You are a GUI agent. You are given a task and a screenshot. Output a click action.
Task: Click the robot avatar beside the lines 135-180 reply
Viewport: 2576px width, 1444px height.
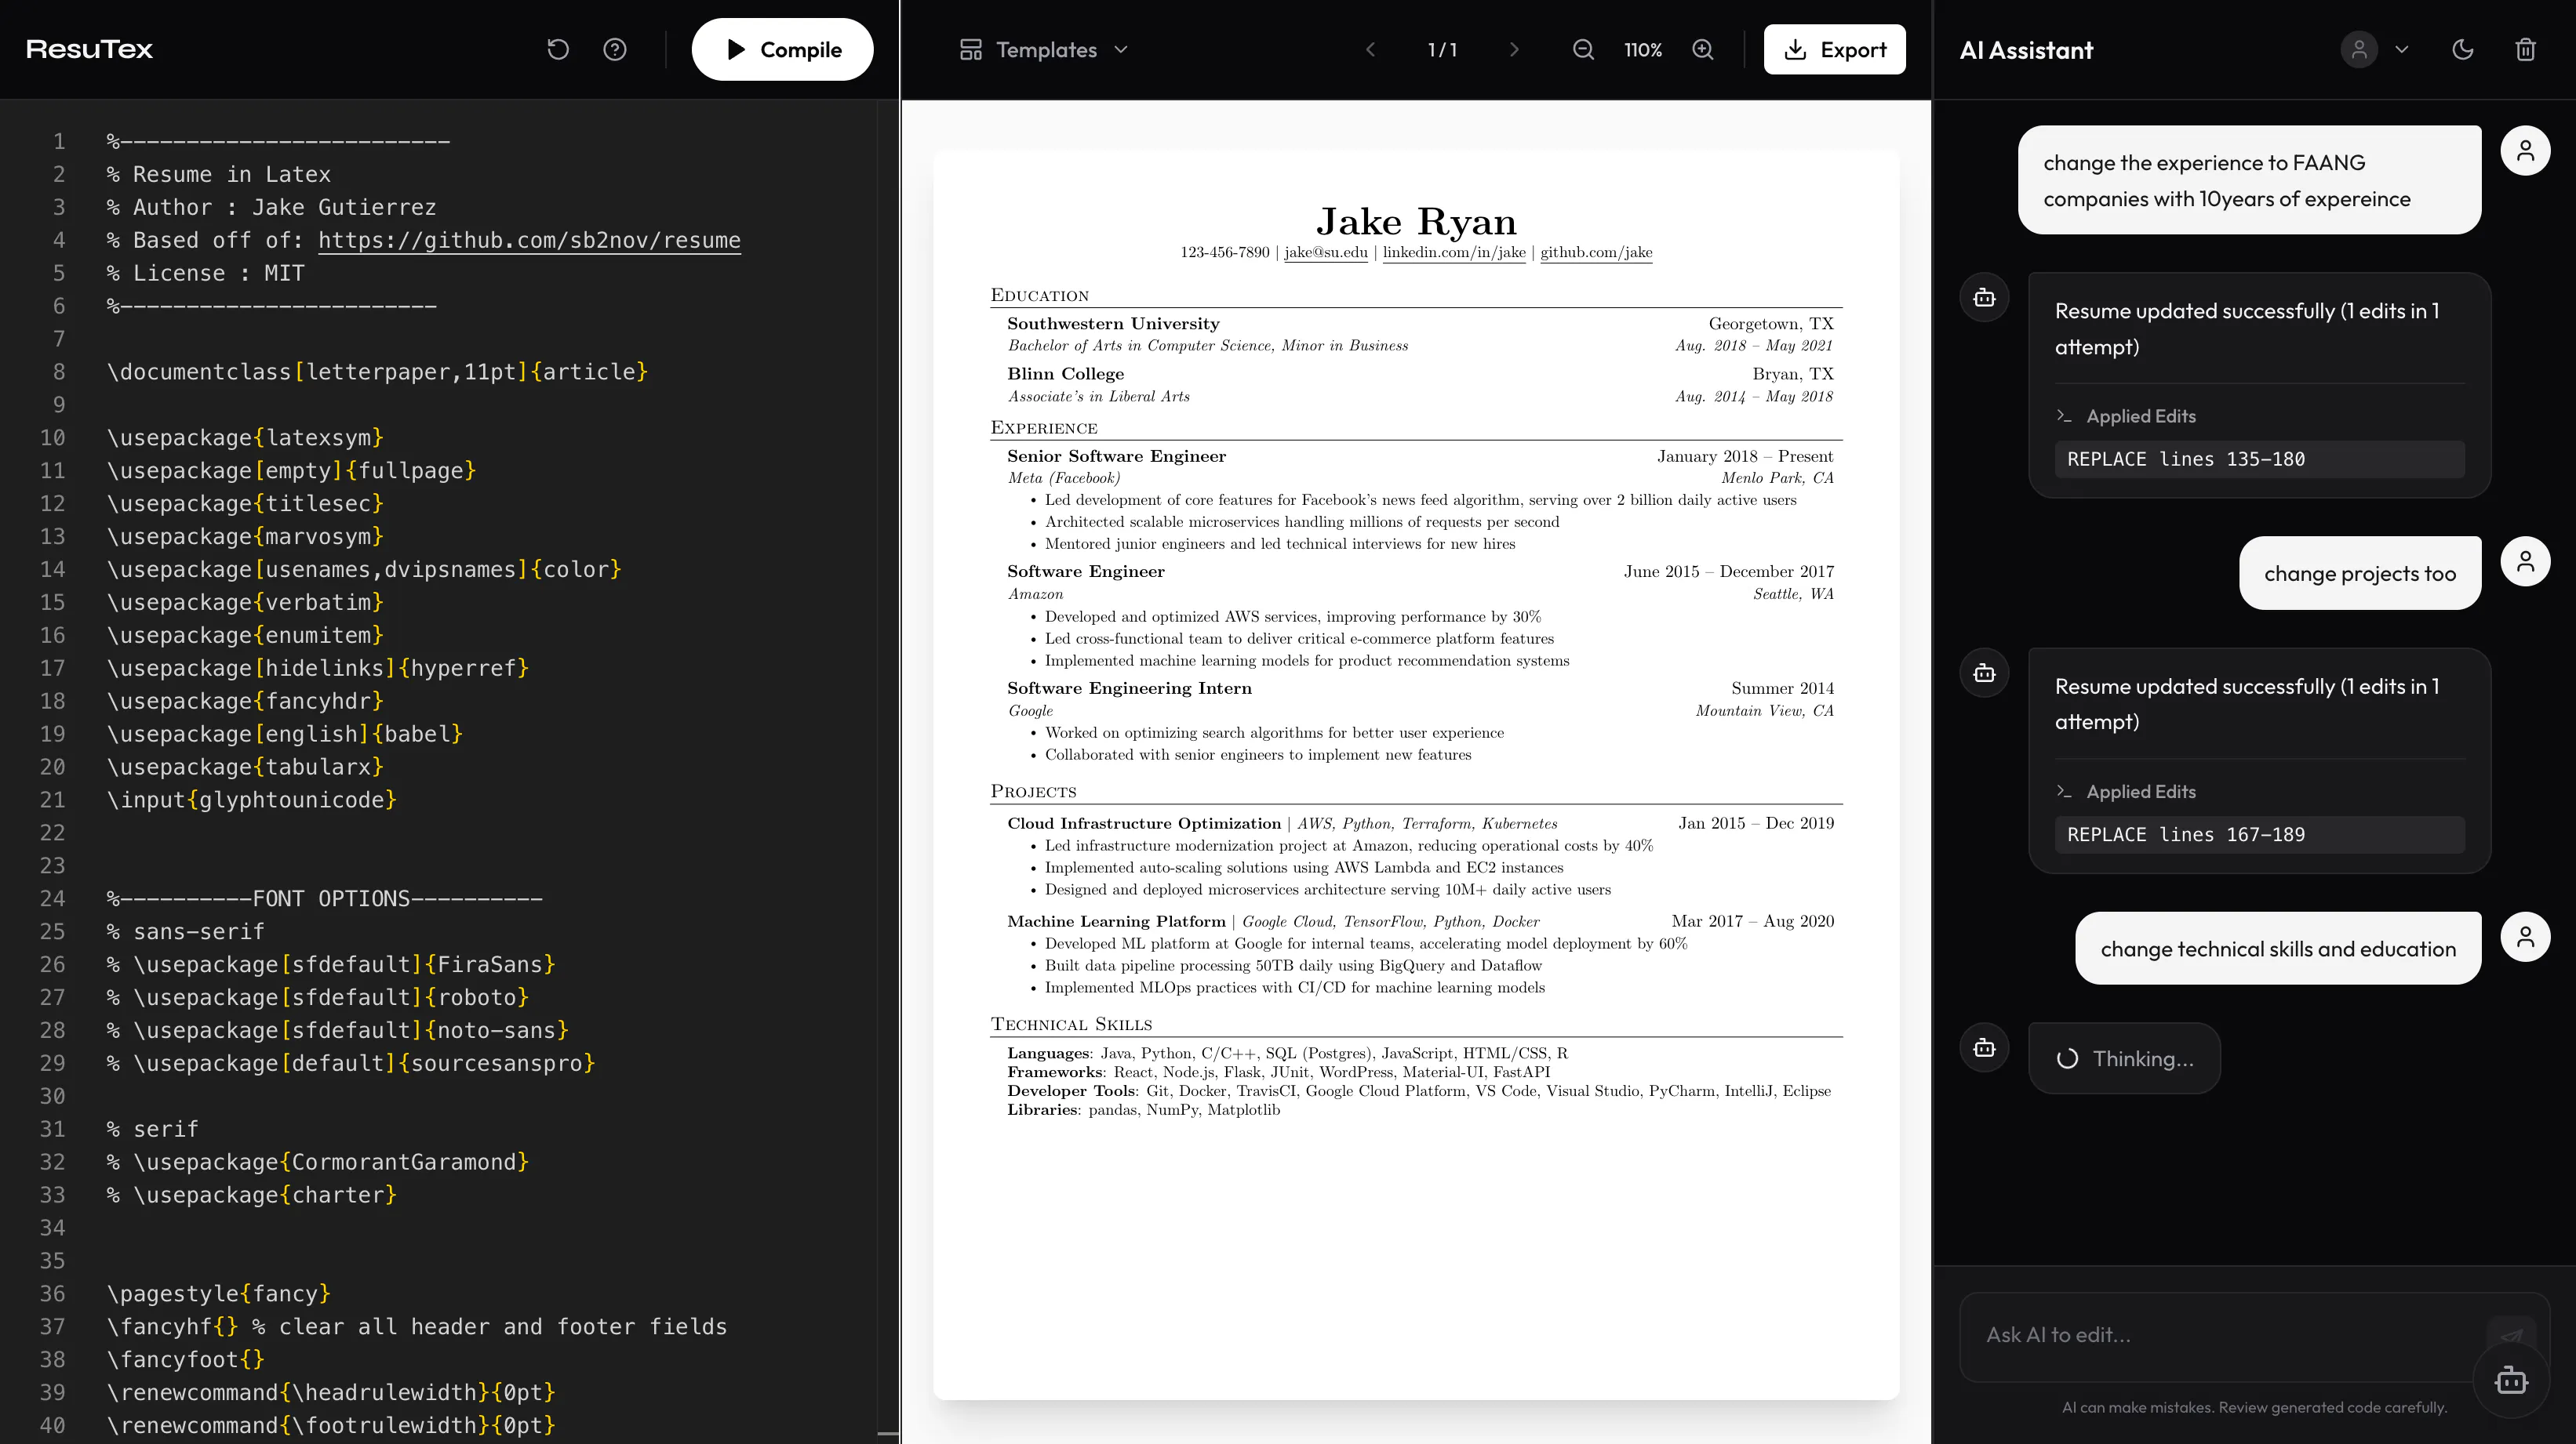pos(1984,298)
